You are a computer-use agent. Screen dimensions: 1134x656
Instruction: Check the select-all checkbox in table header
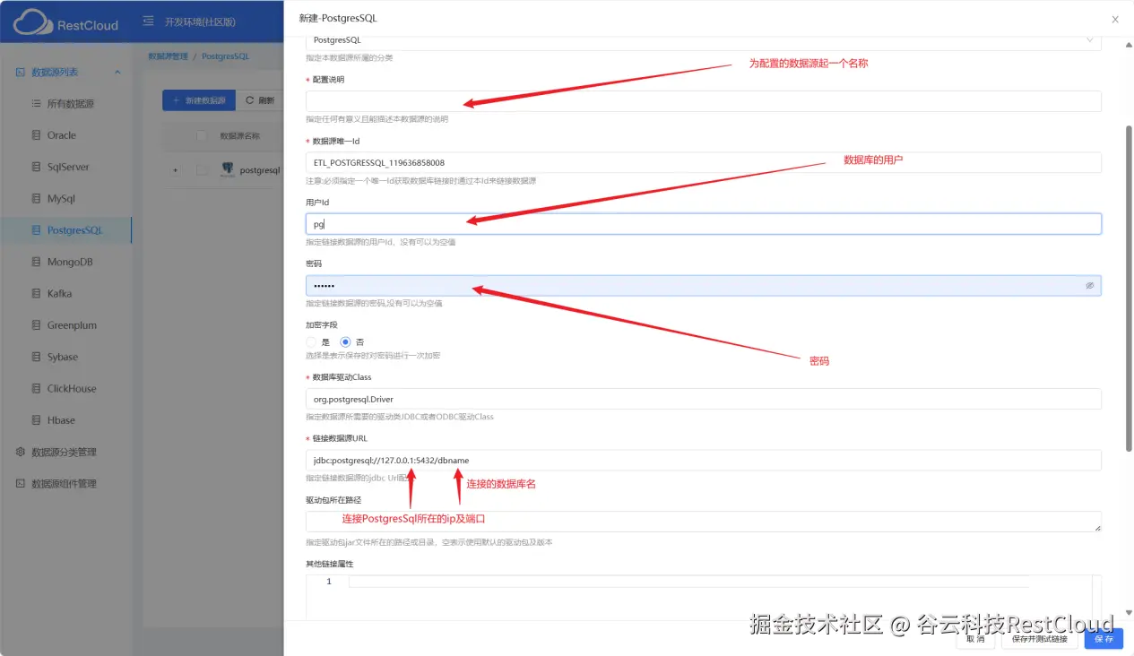point(202,136)
